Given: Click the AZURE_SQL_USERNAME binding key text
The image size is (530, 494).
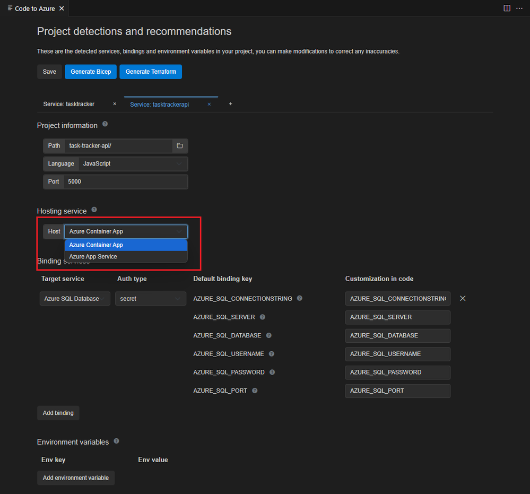Looking at the screenshot, I should click(229, 354).
